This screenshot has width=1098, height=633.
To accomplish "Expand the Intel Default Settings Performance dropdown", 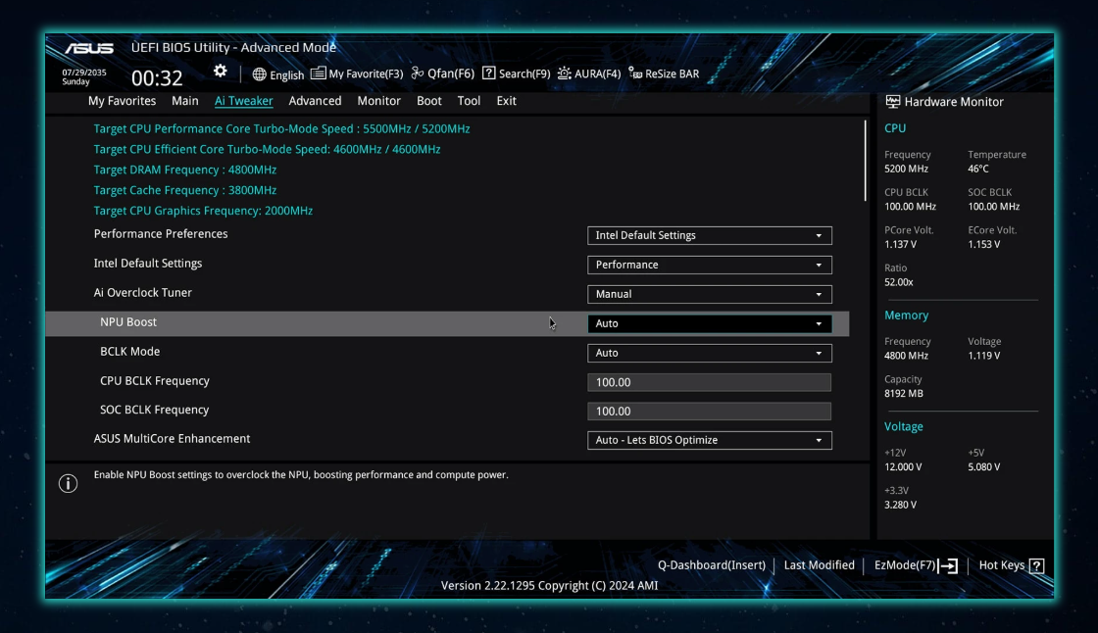I will (710, 265).
